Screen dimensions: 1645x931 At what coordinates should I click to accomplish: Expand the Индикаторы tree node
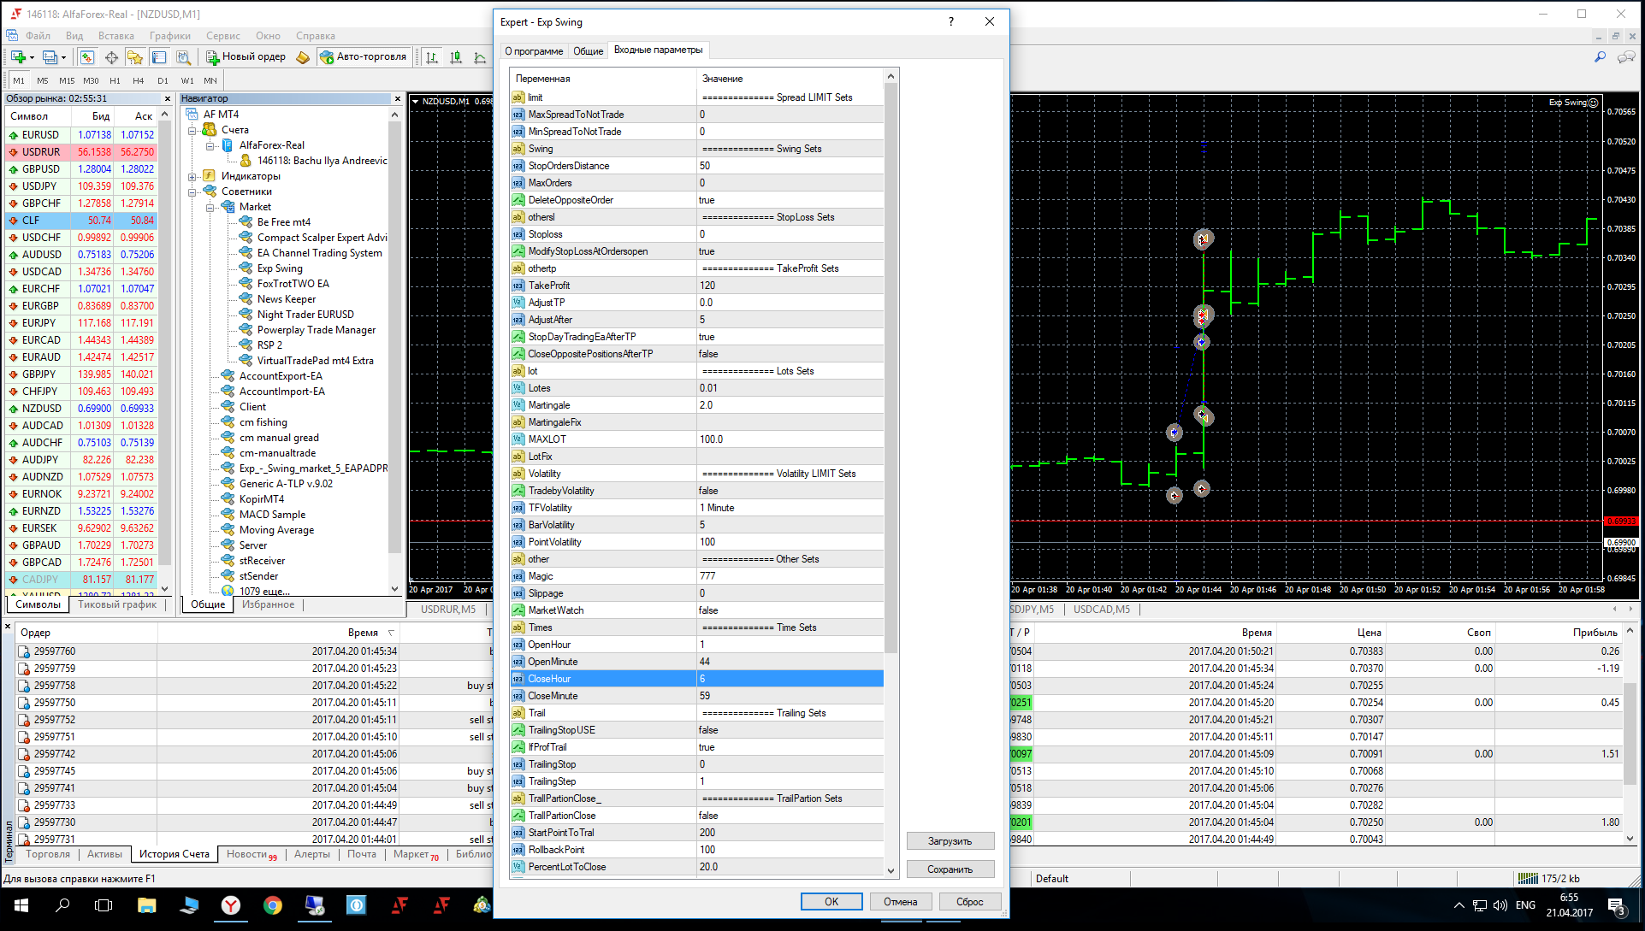pos(192,176)
